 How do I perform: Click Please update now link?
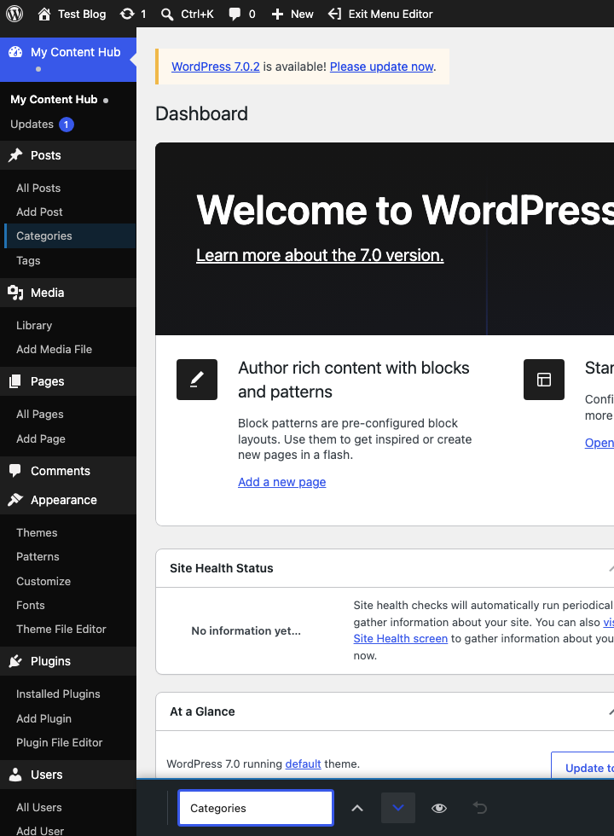pyautogui.click(x=382, y=67)
